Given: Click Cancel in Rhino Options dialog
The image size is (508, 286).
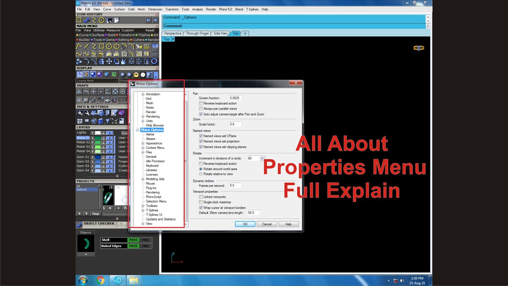Looking at the screenshot, I should 267,224.
